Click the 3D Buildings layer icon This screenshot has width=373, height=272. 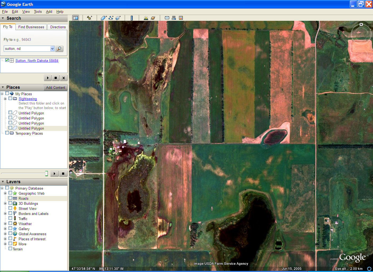click(x=15, y=203)
